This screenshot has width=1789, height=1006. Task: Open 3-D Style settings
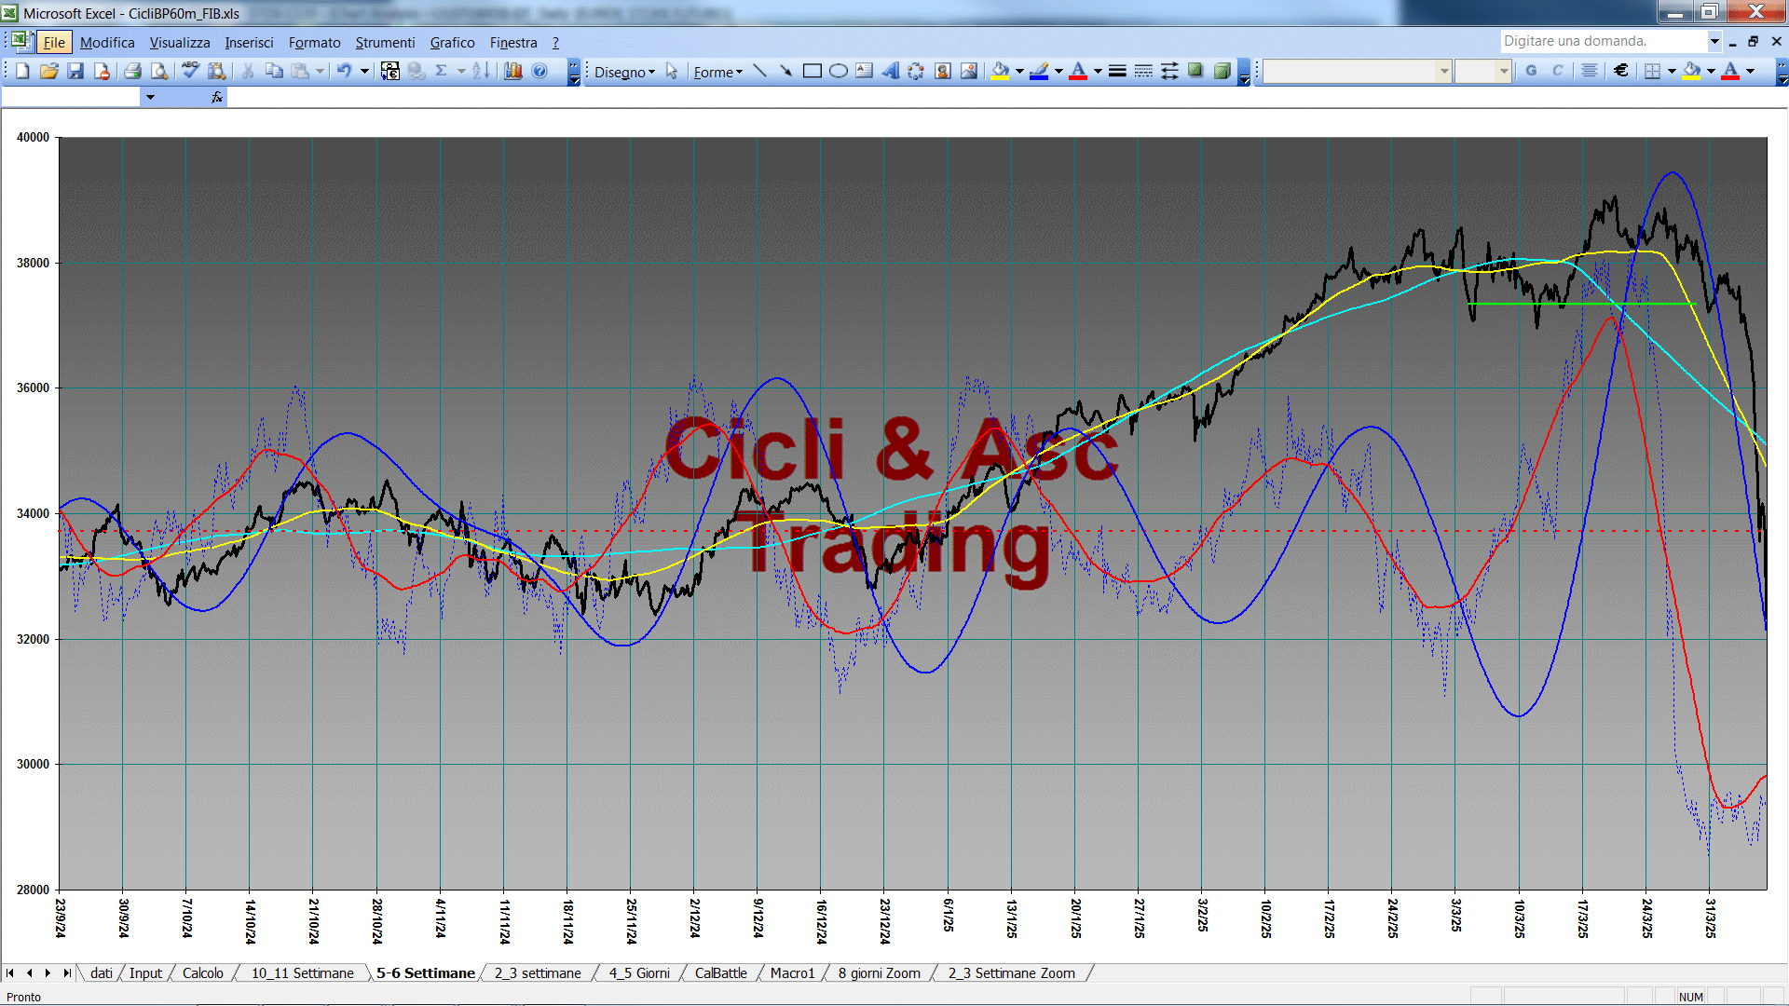click(1222, 71)
